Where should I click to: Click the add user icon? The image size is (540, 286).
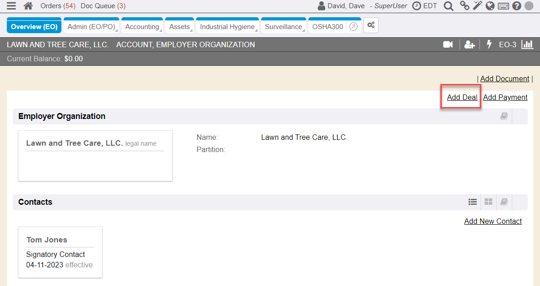click(469, 44)
